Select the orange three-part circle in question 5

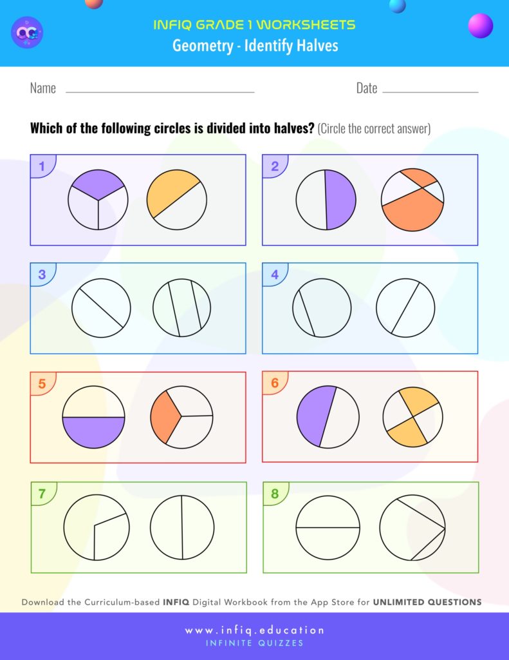pyautogui.click(x=181, y=417)
